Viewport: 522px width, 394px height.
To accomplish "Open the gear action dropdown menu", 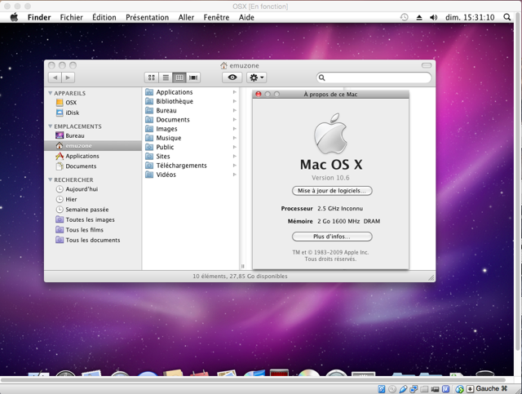I will [x=257, y=77].
